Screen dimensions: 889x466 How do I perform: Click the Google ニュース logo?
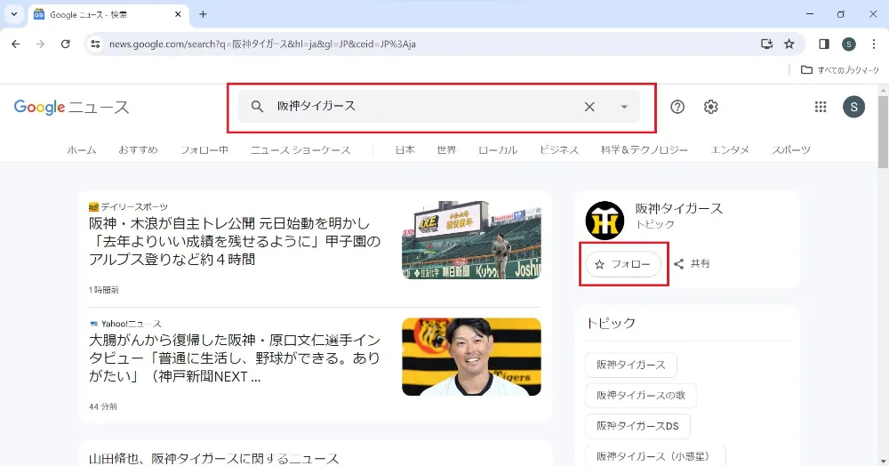point(71,107)
